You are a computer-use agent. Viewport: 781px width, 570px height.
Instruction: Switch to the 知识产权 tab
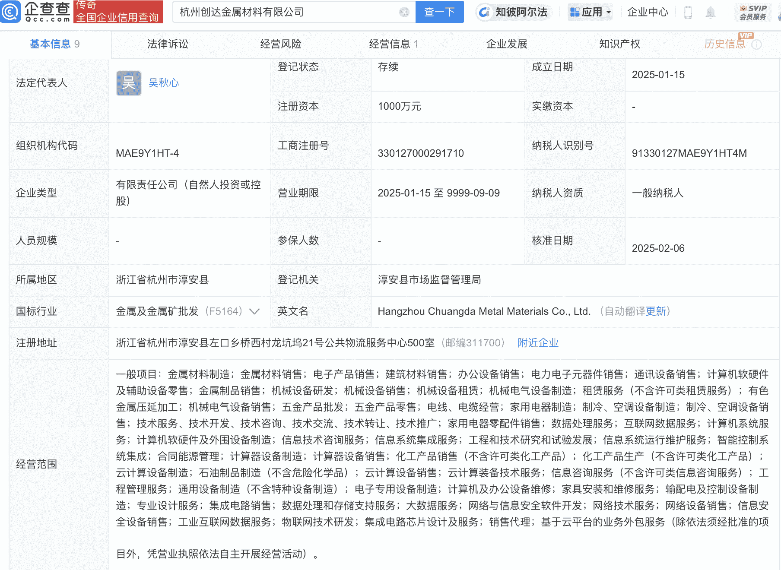click(619, 44)
